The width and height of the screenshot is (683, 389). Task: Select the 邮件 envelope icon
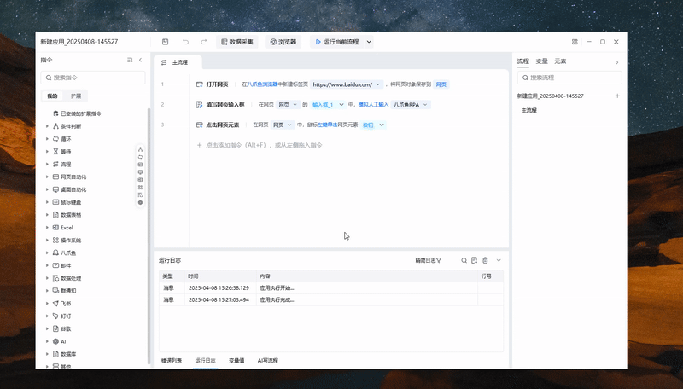[55, 265]
